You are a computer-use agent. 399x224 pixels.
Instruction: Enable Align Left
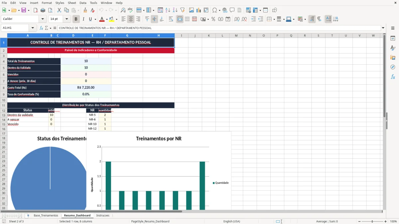coord(124,19)
